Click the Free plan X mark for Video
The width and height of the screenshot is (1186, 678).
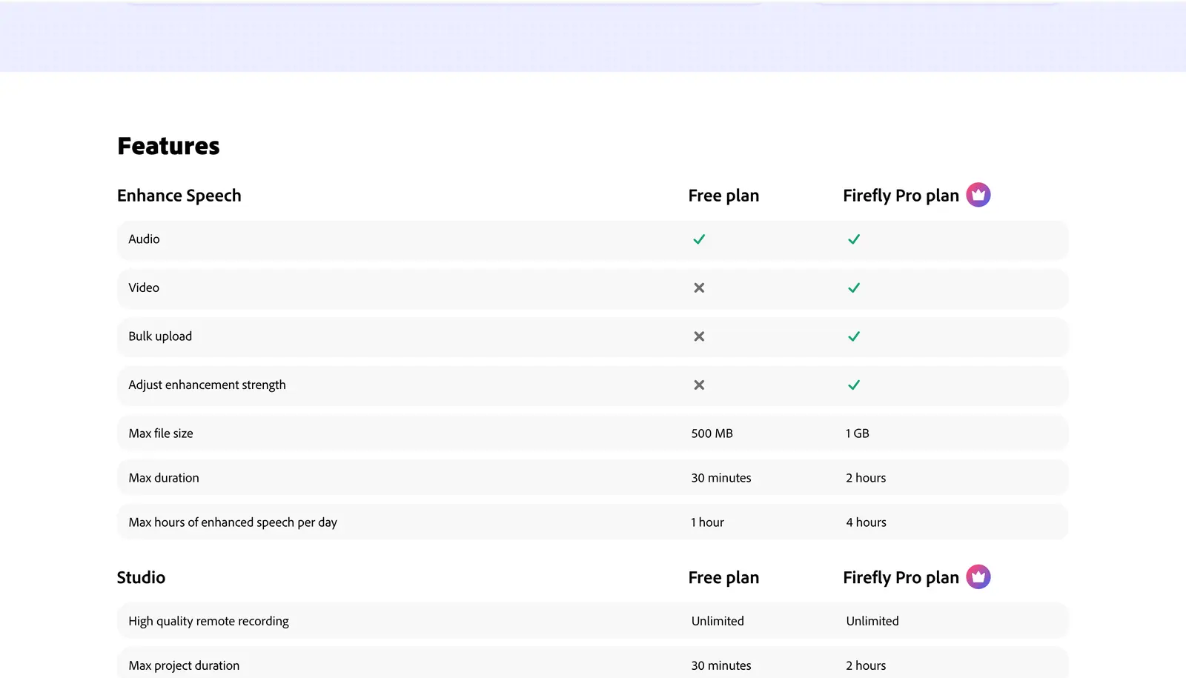pyautogui.click(x=699, y=288)
